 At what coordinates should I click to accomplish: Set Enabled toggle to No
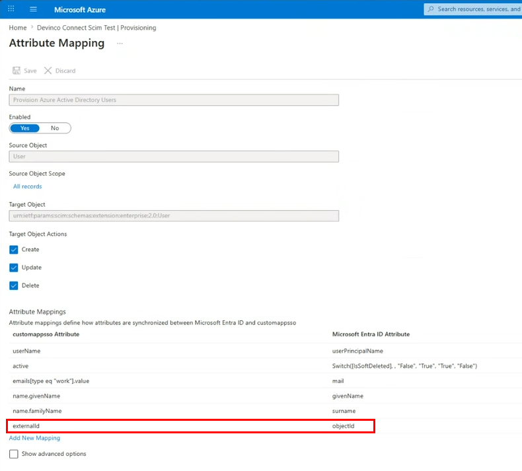[55, 128]
